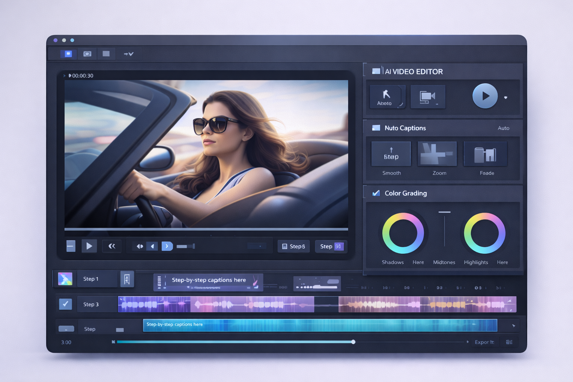The image size is (573, 382).
Task: Select the Smooth step transition thumbnail
Action: (x=391, y=154)
